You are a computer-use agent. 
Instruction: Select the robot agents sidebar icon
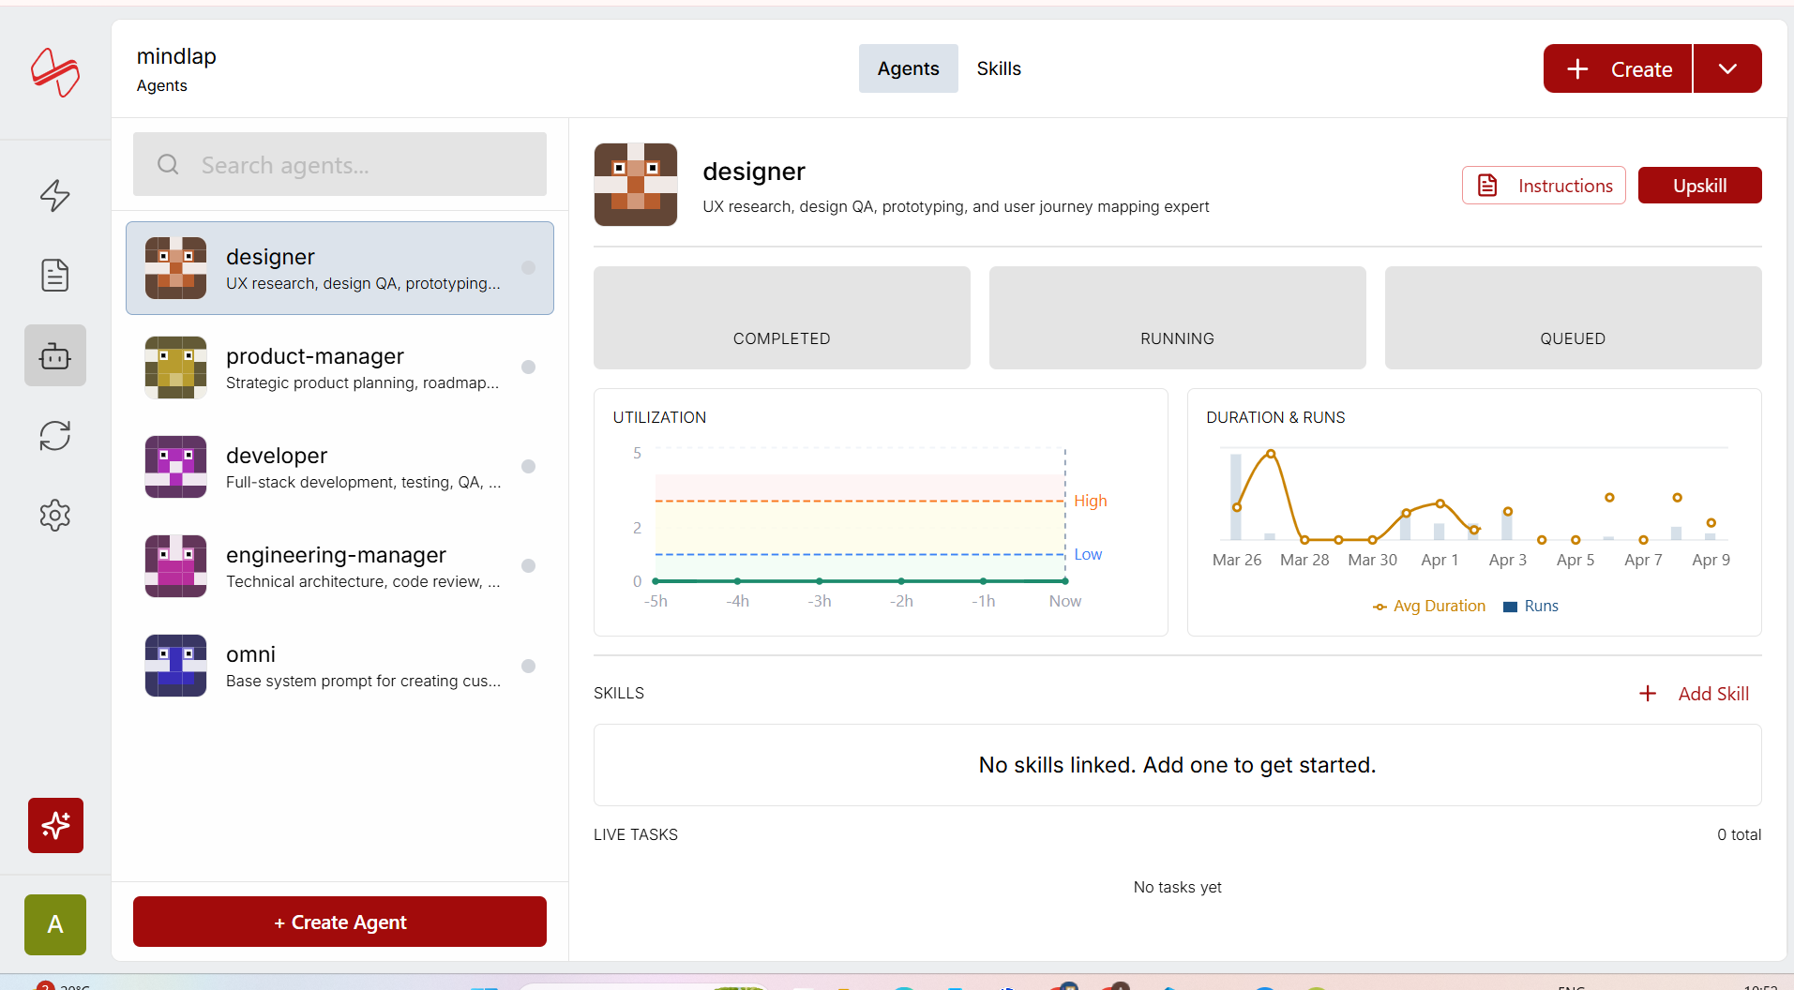[x=55, y=355]
